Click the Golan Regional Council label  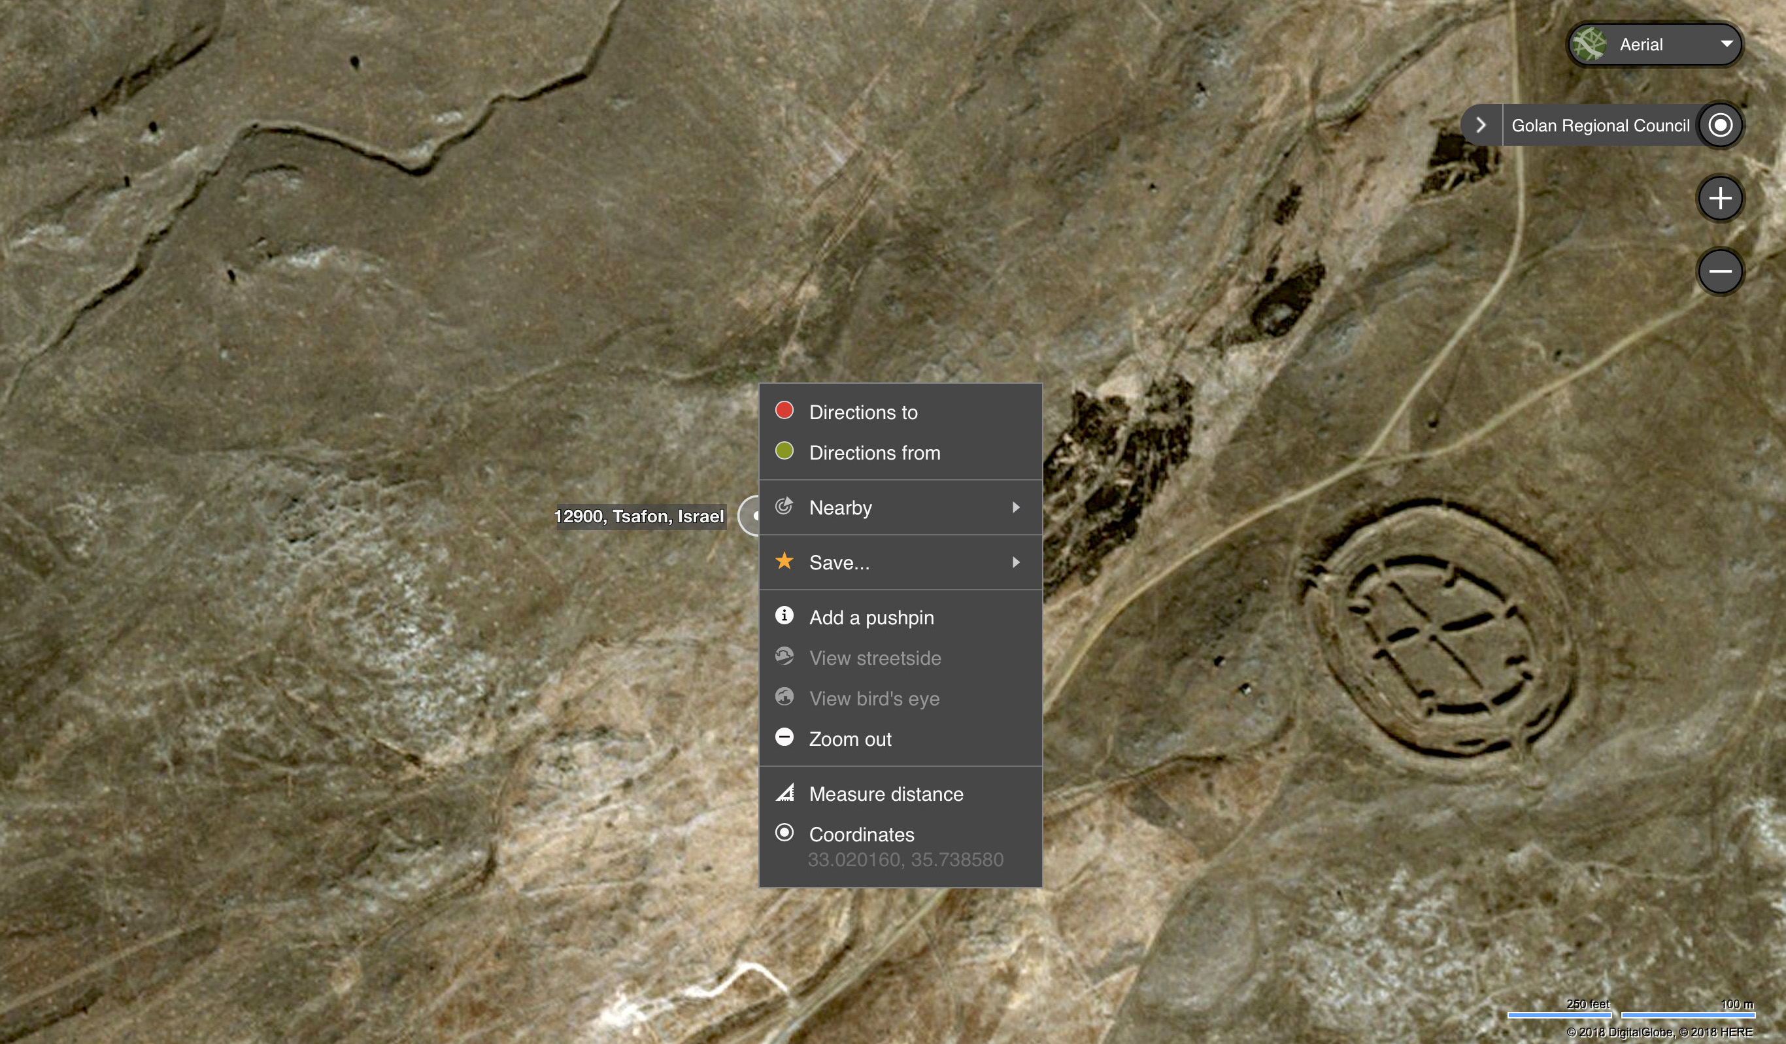1600,126
